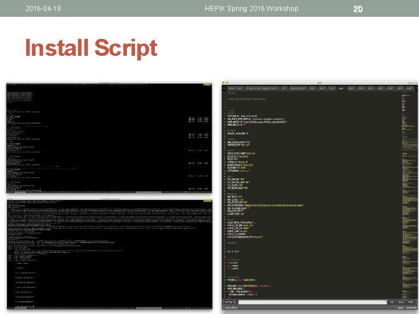Screen dimensions: 419x314
Task: Toggle the regular expression search option
Action: tap(223, 302)
